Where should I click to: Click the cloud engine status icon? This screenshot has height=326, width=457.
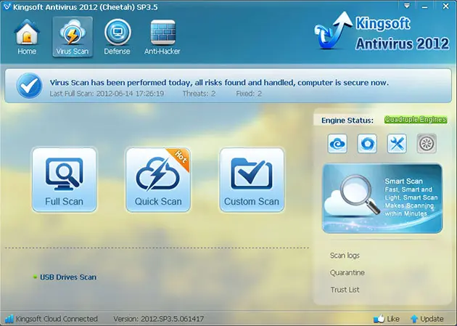338,144
